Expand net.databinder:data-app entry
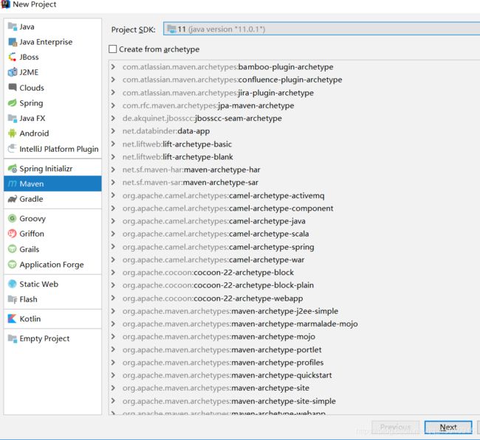The width and height of the screenshot is (480, 440). tap(113, 131)
